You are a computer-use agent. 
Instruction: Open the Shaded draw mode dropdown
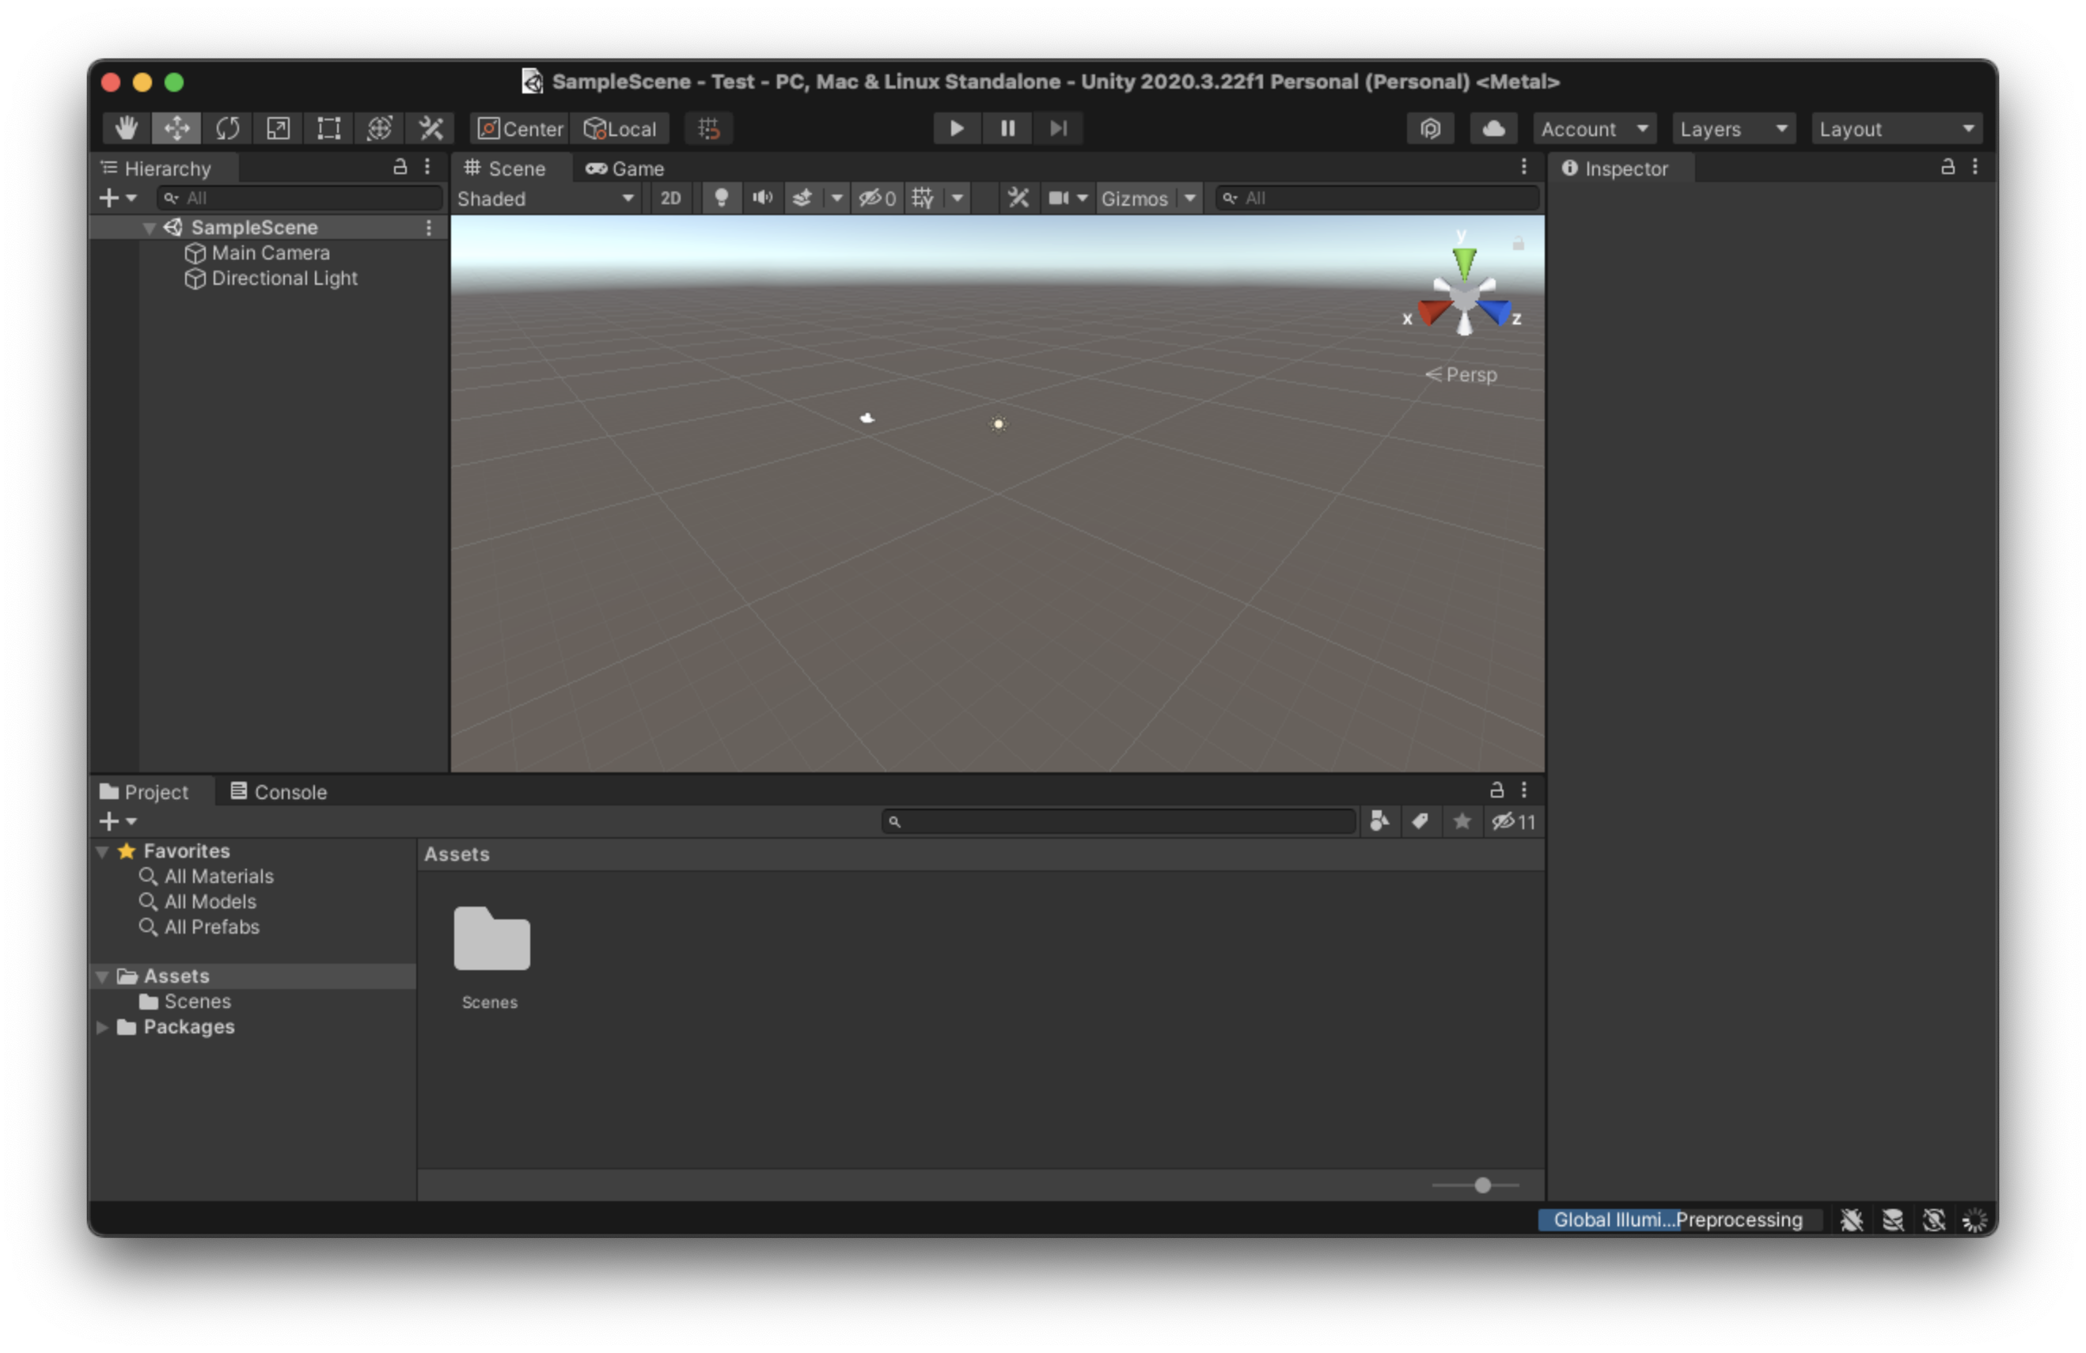[545, 199]
